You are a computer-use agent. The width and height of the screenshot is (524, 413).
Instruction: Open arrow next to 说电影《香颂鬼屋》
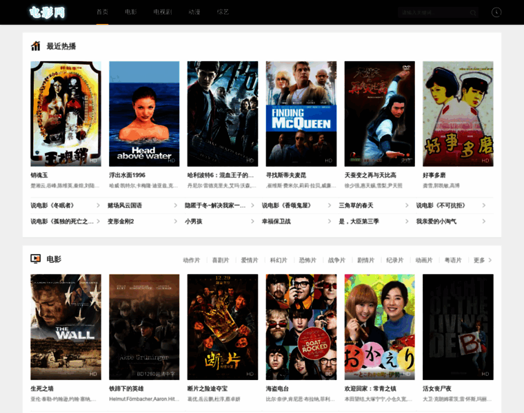(x=330, y=206)
